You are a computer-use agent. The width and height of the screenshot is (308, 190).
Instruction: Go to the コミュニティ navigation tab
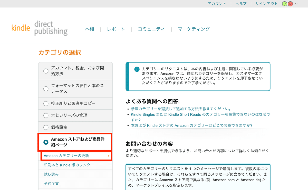click(x=151, y=29)
